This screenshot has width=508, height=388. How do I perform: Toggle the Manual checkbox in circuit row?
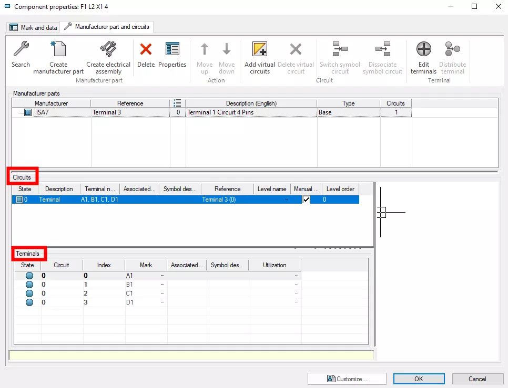306,200
